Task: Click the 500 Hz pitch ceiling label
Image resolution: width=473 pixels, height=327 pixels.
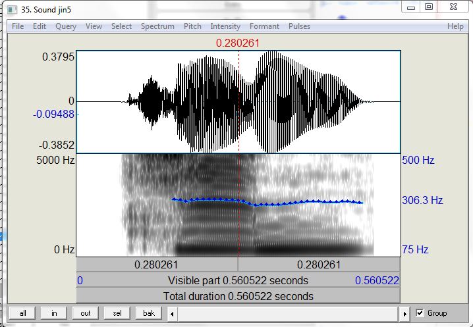Action: pyautogui.click(x=418, y=160)
